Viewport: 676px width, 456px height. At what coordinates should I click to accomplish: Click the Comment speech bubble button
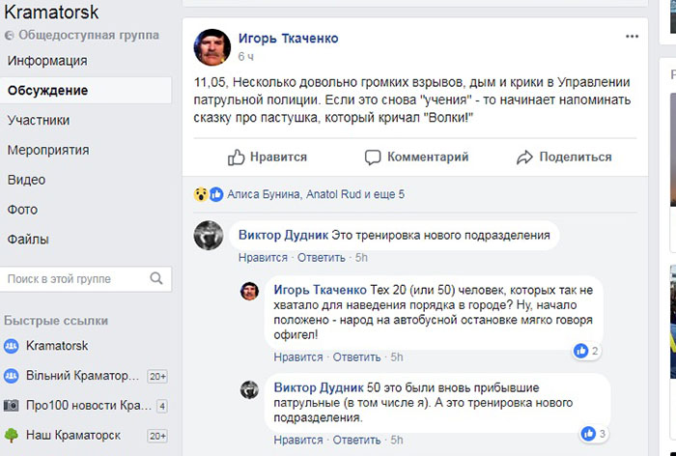coord(416,157)
